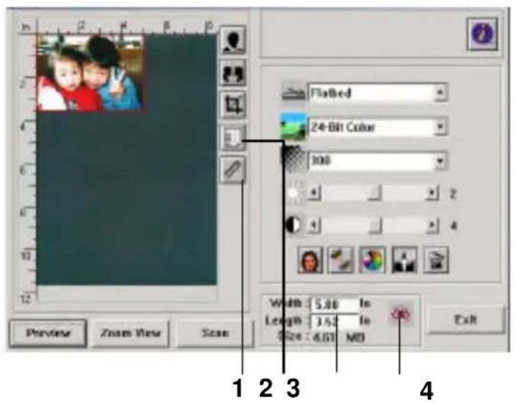The width and height of the screenshot is (514, 403).
Task: Click the single-head silhouette Invert icon
Action: coord(233,40)
